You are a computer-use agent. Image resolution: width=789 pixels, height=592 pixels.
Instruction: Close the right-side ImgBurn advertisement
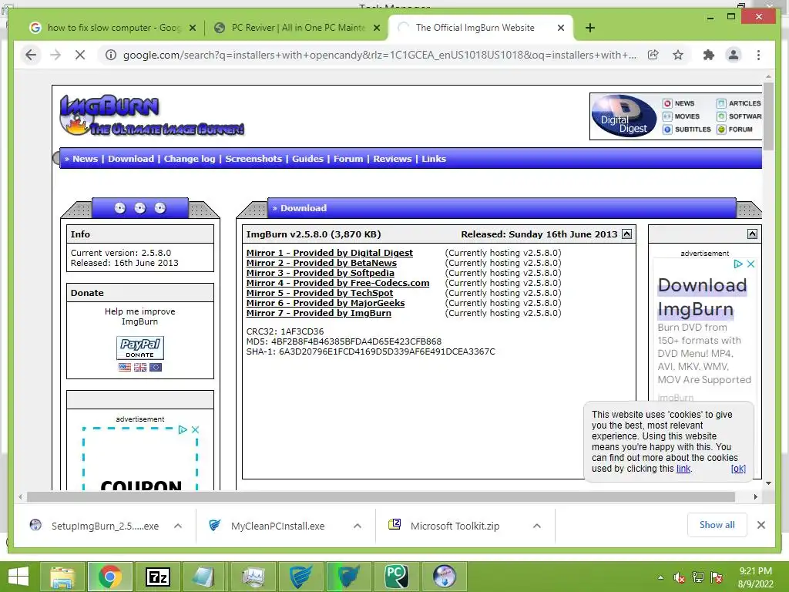(750, 264)
